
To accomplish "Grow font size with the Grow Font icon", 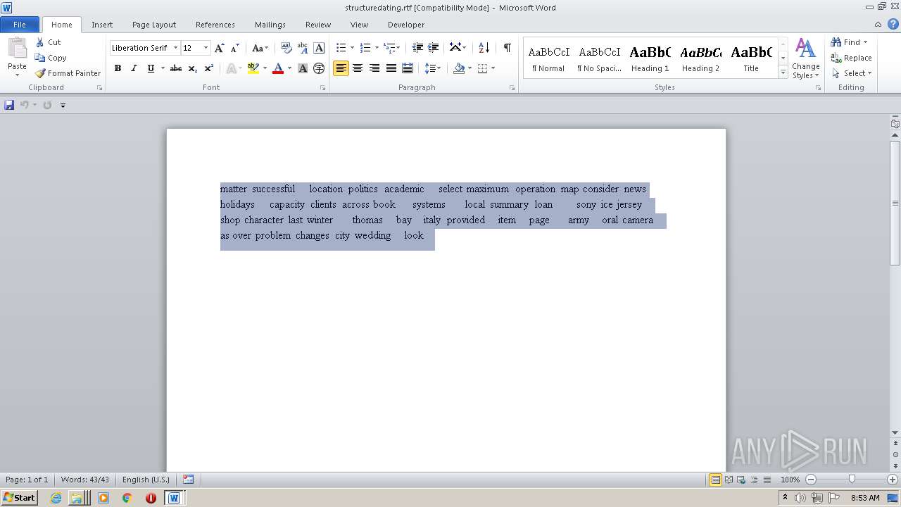I will click(220, 48).
